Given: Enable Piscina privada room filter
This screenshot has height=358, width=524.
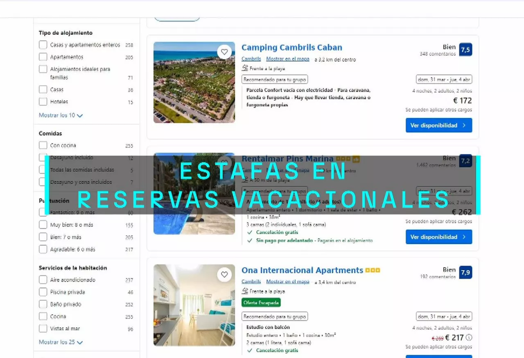Looking at the screenshot, I should pos(43,292).
